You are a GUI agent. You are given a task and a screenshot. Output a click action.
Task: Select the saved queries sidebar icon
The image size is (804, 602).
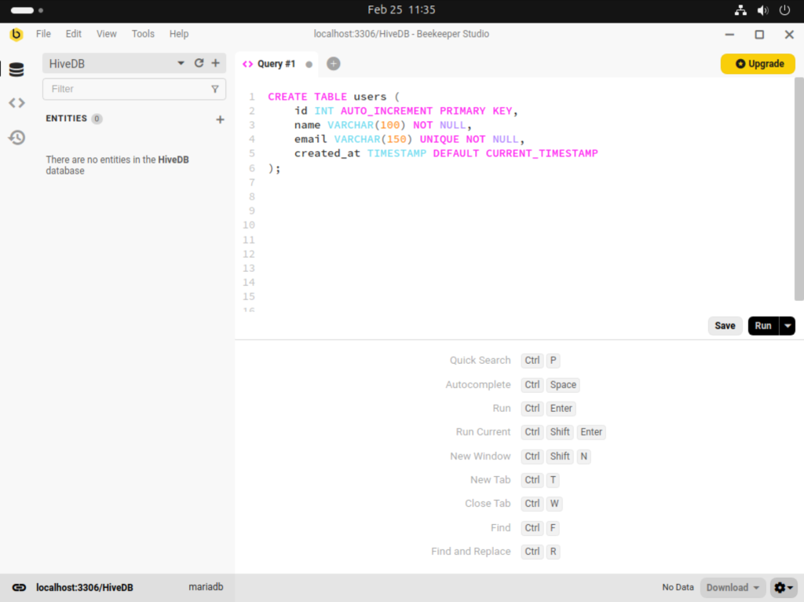click(x=16, y=101)
